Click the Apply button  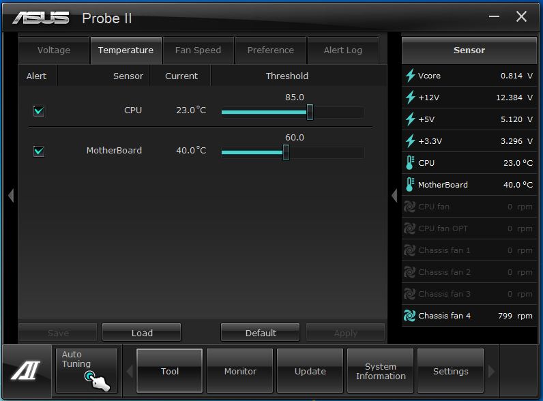coord(345,333)
